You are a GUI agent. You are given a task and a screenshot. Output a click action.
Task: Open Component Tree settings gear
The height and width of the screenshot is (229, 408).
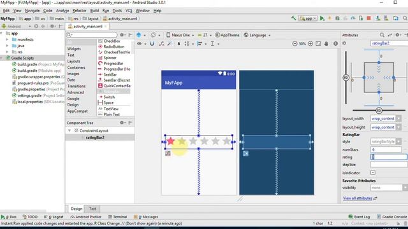(122, 123)
